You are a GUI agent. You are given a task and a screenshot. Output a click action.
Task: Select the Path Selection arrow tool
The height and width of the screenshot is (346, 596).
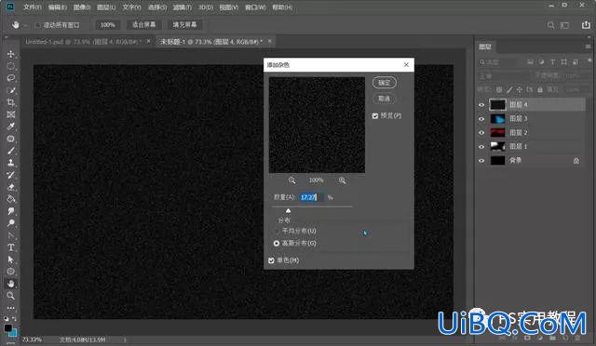(10, 259)
